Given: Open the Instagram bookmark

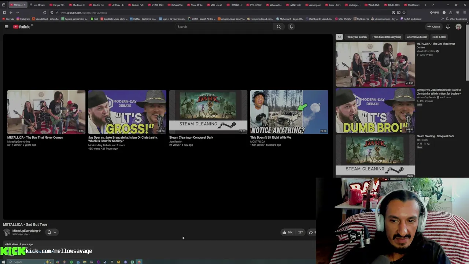Looking at the screenshot, I should [23, 19].
